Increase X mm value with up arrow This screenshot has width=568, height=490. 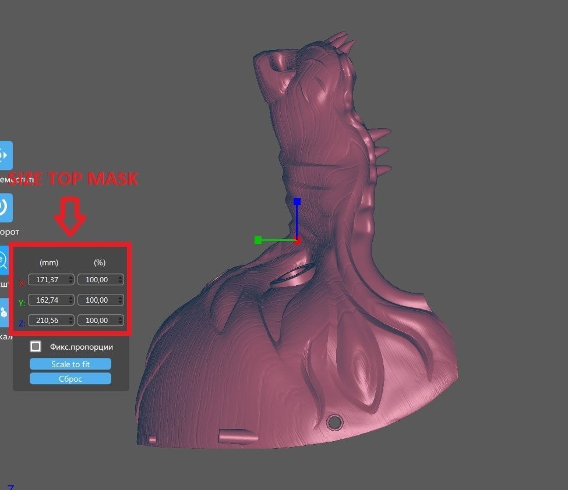point(70,277)
